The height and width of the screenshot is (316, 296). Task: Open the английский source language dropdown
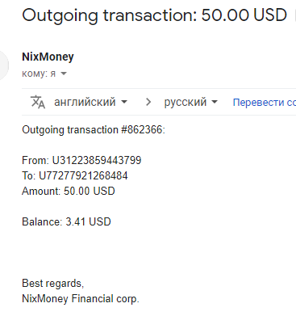click(90, 102)
